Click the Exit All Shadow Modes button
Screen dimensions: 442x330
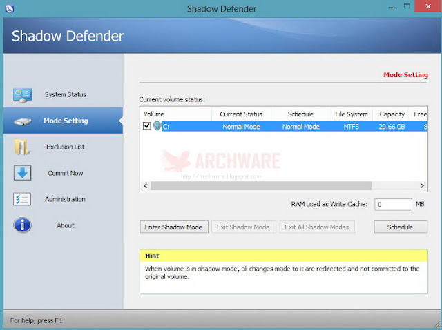click(317, 227)
